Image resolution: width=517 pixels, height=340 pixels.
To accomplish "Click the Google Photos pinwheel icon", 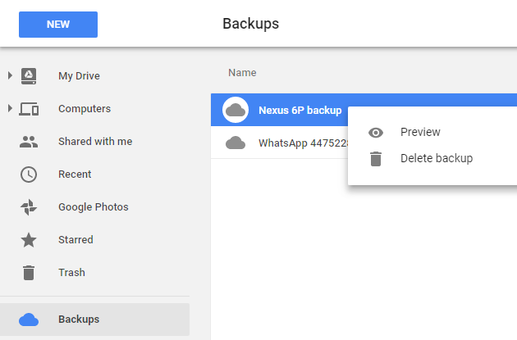I will [x=29, y=207].
